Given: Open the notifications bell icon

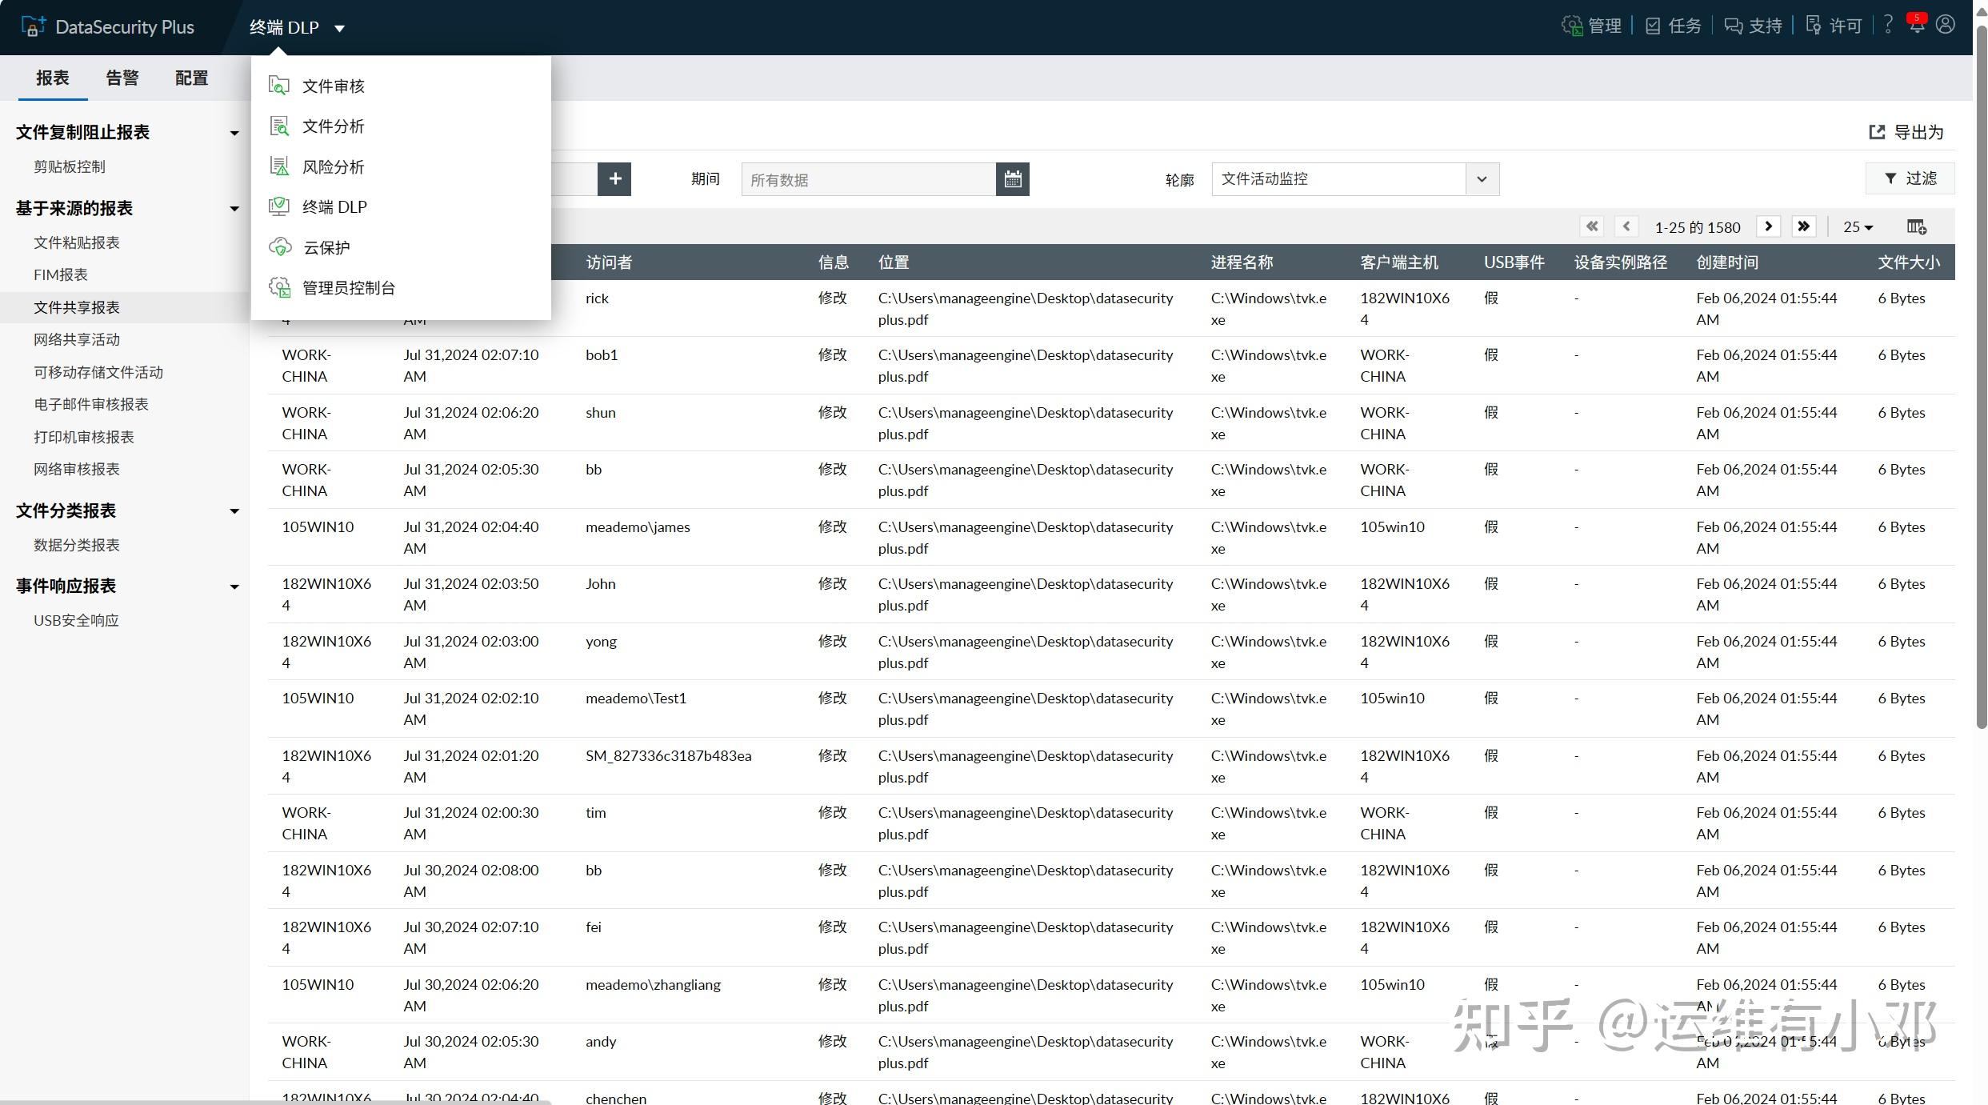Looking at the screenshot, I should click(1917, 25).
